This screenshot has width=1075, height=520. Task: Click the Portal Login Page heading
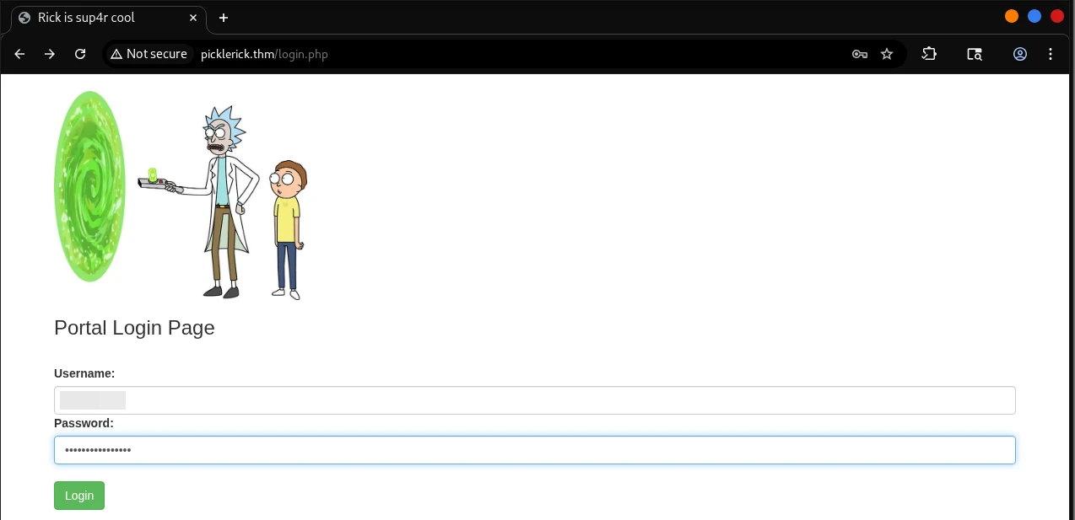(134, 328)
